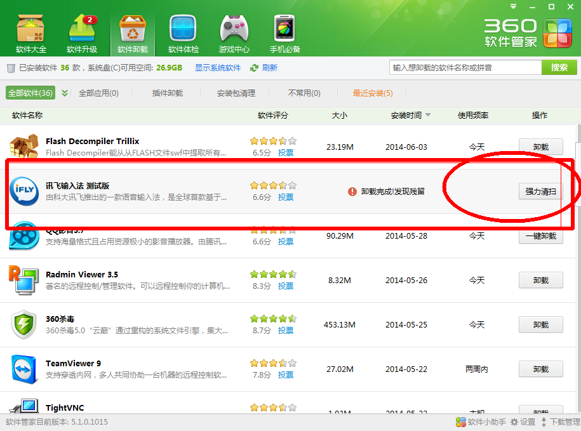The image size is (581, 431).
Task: Click the star rating of 360杀毒
Action: (274, 319)
